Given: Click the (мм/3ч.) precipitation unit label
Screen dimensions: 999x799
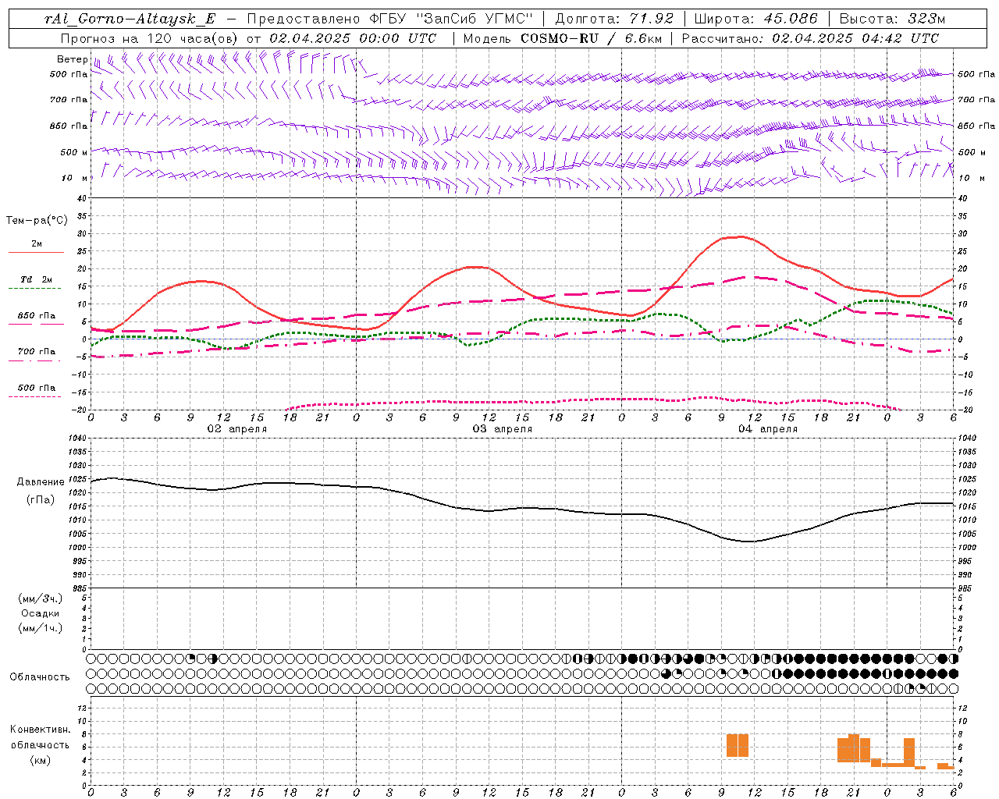Looking at the screenshot, I should (x=41, y=598).
